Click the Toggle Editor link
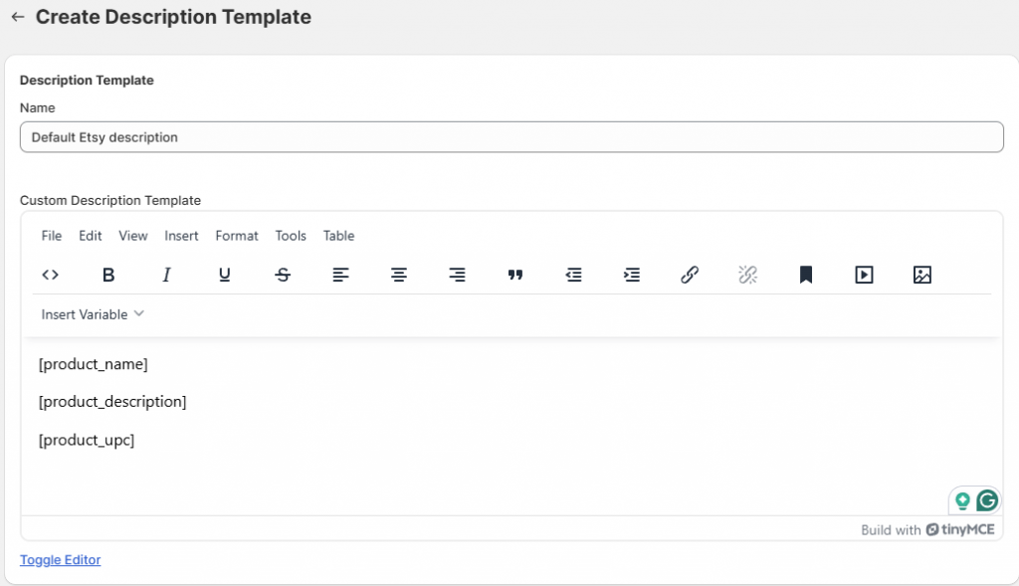The image size is (1019, 586). pyautogui.click(x=60, y=560)
